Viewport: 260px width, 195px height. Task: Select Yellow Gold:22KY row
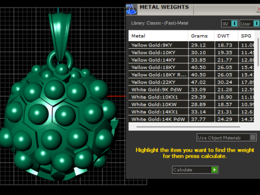(x=191, y=82)
